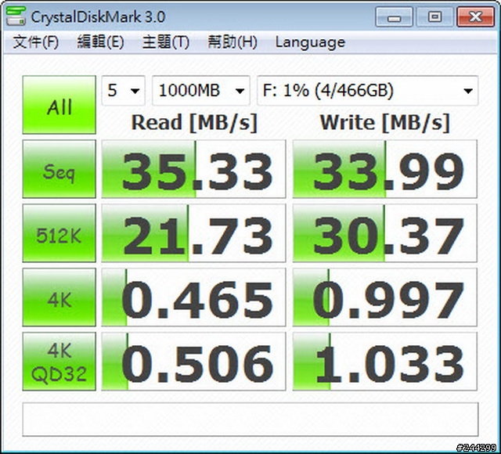This screenshot has width=501, height=454.
Task: Click the Read [MB/s] column header
Action: pyautogui.click(x=194, y=123)
